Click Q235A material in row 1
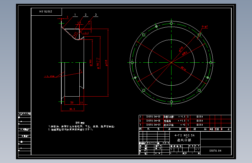This screenshot has width=252, height=163. (200, 125)
